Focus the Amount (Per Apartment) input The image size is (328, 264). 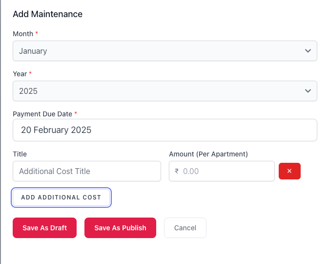(225, 172)
